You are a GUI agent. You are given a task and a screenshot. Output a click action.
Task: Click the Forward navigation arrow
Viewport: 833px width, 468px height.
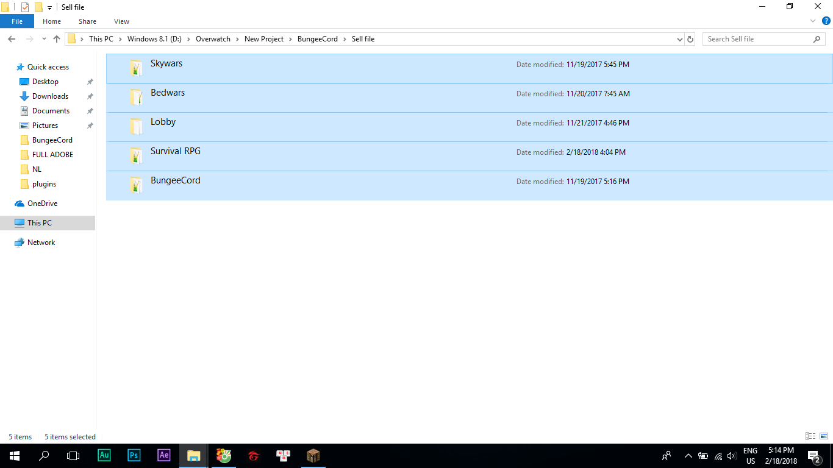point(29,39)
